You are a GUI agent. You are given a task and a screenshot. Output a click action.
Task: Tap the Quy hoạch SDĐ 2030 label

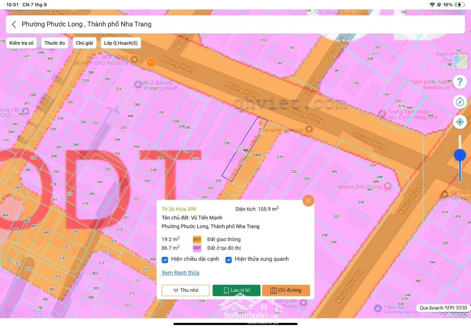coord(443,308)
